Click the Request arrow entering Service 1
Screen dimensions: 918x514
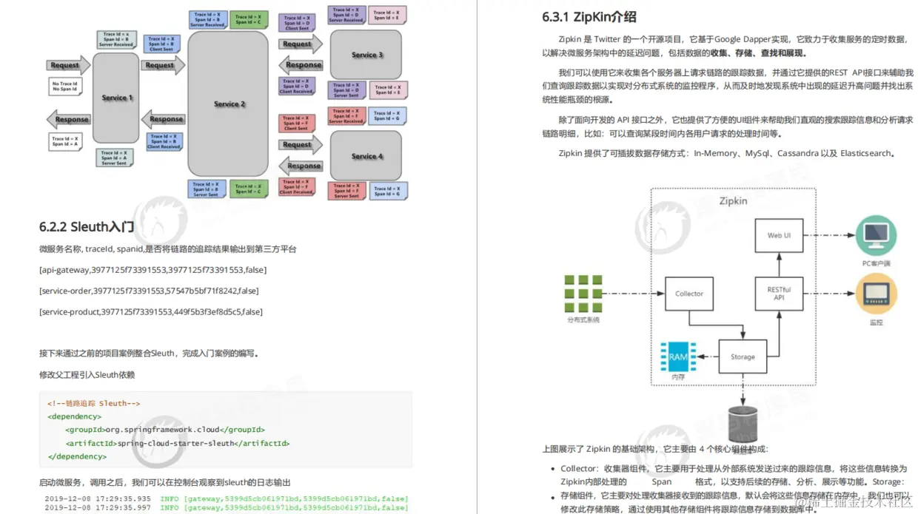(x=68, y=66)
